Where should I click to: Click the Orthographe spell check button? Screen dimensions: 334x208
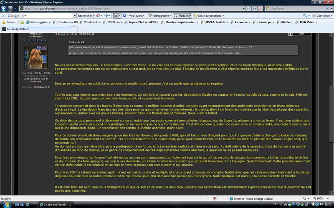click(x=159, y=16)
